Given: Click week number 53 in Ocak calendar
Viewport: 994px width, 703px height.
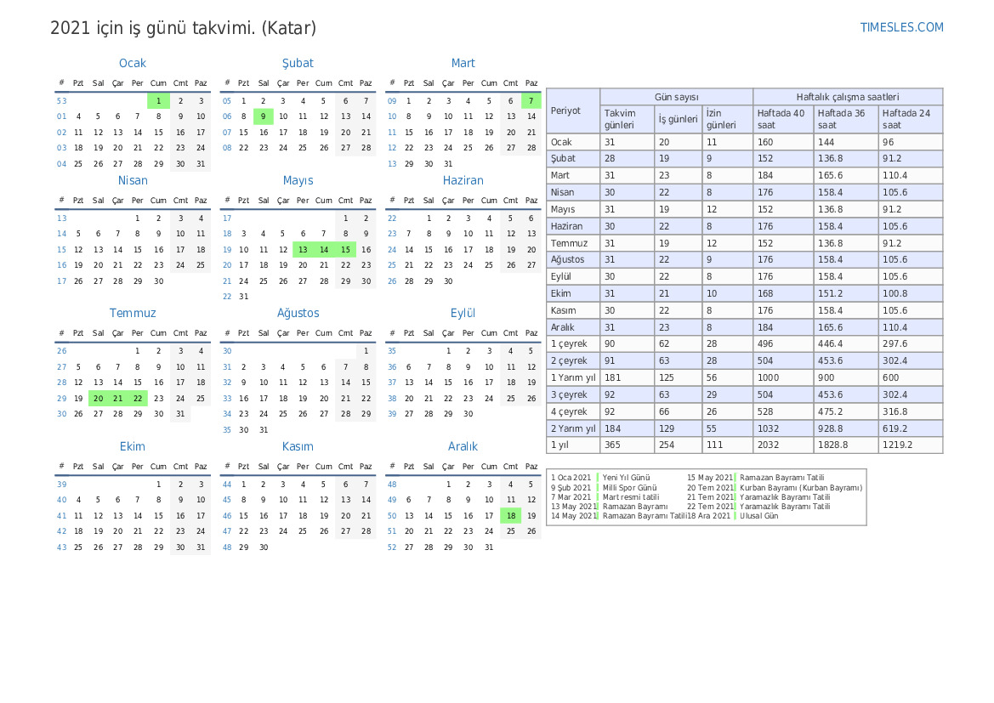Looking at the screenshot, I should click(x=61, y=101).
